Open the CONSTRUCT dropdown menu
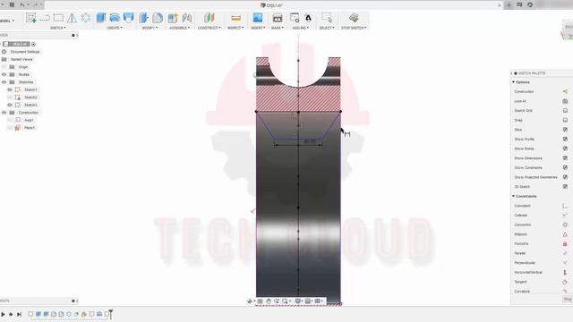573x322 pixels. [209, 28]
